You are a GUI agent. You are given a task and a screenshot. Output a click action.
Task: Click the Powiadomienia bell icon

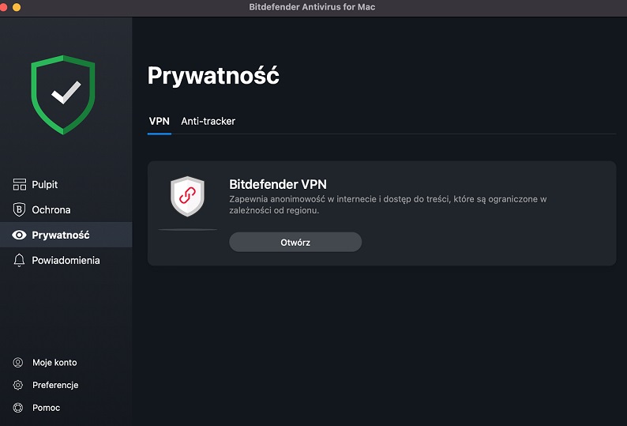pos(19,260)
